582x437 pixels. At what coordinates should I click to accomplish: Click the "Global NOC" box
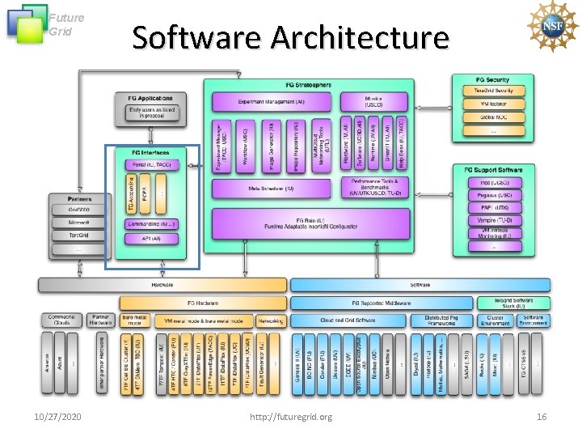(494, 117)
